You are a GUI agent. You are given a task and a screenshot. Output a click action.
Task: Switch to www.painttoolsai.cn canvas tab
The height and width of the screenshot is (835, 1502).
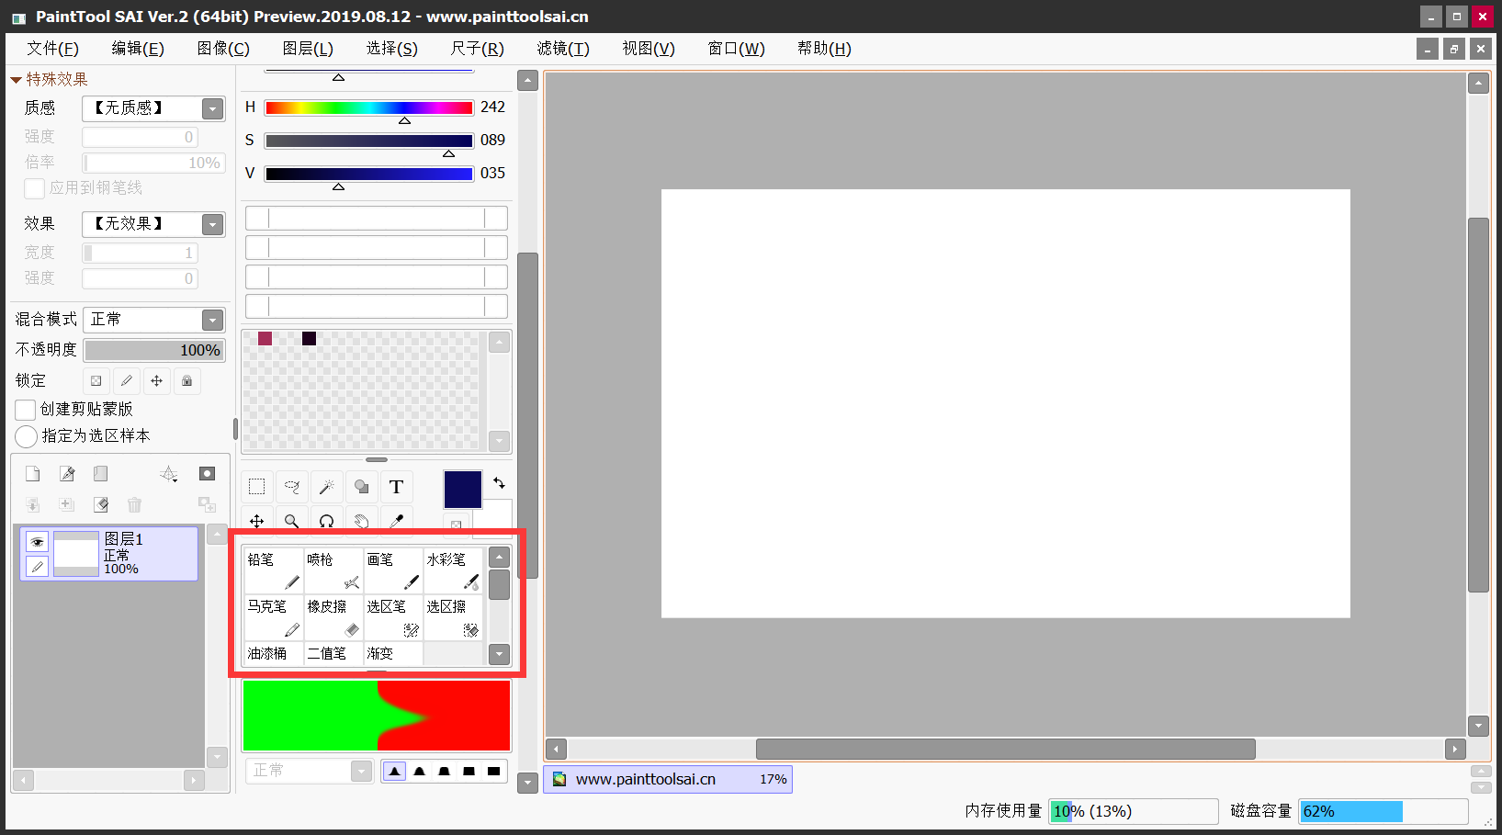coord(668,779)
